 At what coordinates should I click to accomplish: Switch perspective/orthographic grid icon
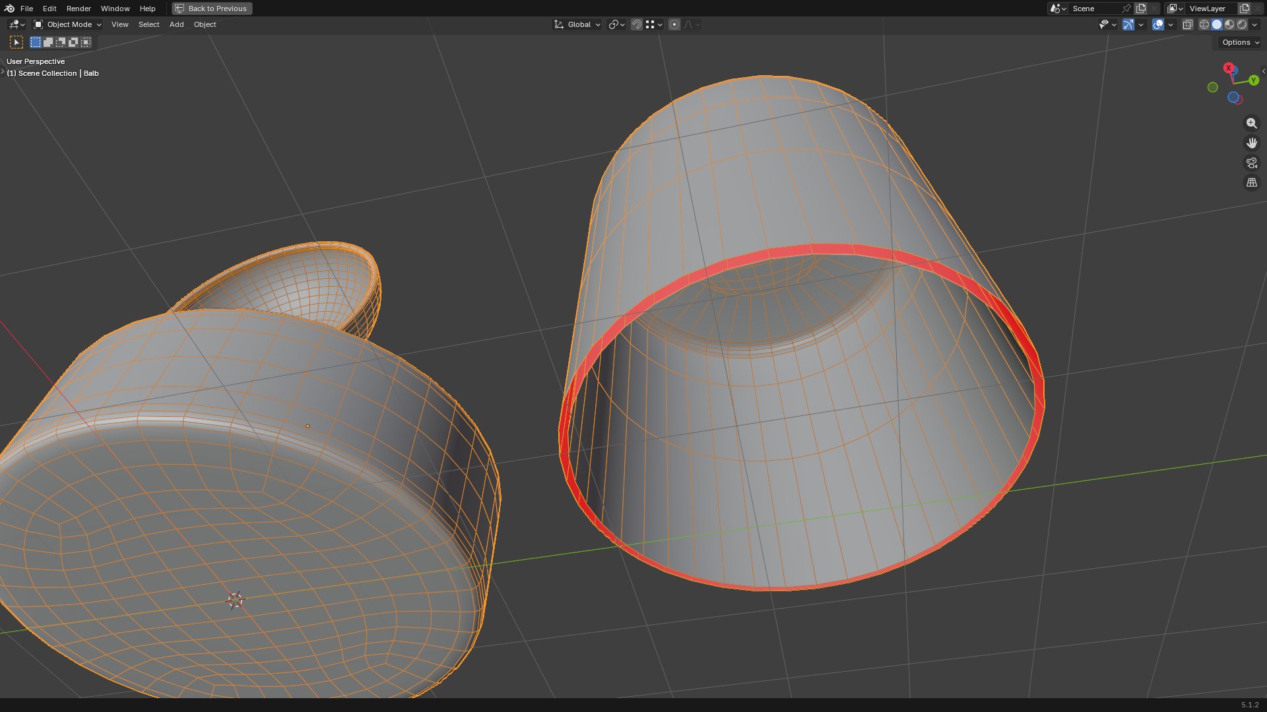pos(1252,183)
